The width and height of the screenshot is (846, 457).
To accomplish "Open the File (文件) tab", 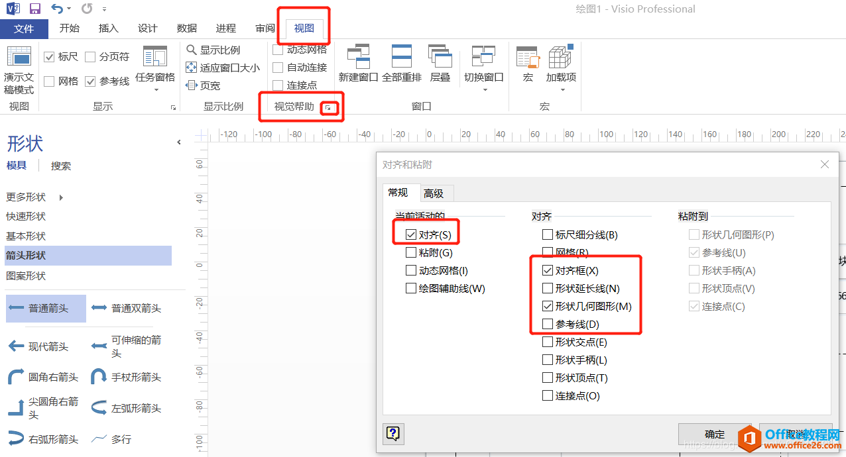I will pyautogui.click(x=24, y=28).
